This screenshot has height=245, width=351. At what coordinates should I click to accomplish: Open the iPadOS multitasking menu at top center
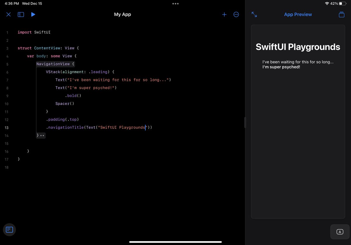[175, 4]
